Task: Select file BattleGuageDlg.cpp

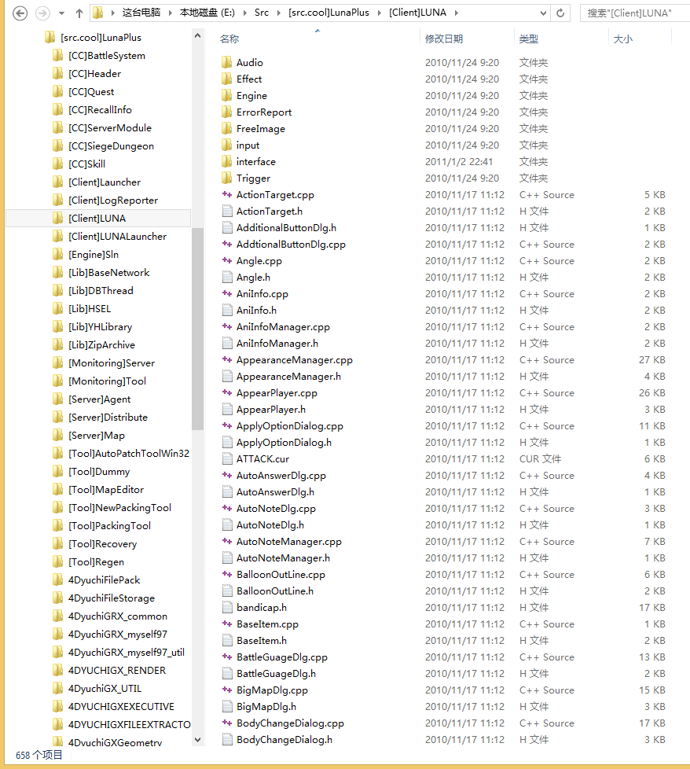Action: point(282,657)
